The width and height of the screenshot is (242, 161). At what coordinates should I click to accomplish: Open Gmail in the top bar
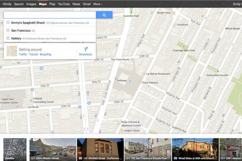pyautogui.click(x=87, y=4)
